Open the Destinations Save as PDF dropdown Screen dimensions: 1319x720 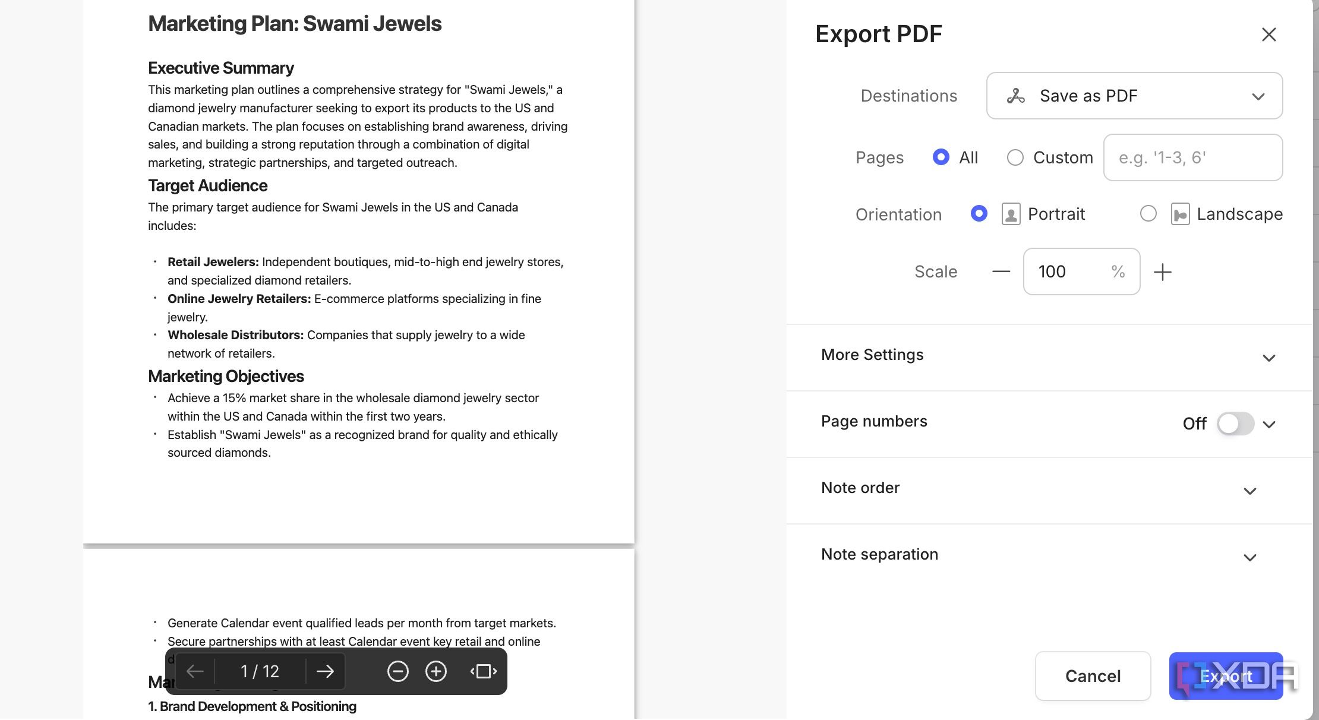[1134, 96]
